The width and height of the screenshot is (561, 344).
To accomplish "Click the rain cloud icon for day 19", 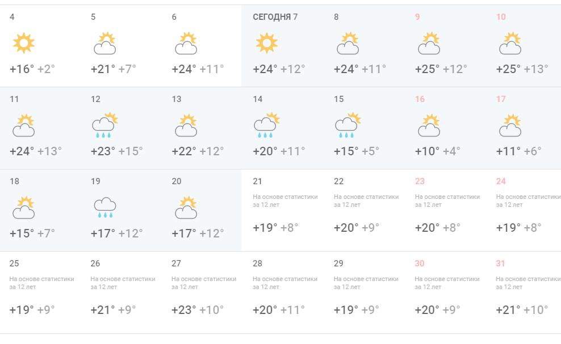I will (x=104, y=208).
